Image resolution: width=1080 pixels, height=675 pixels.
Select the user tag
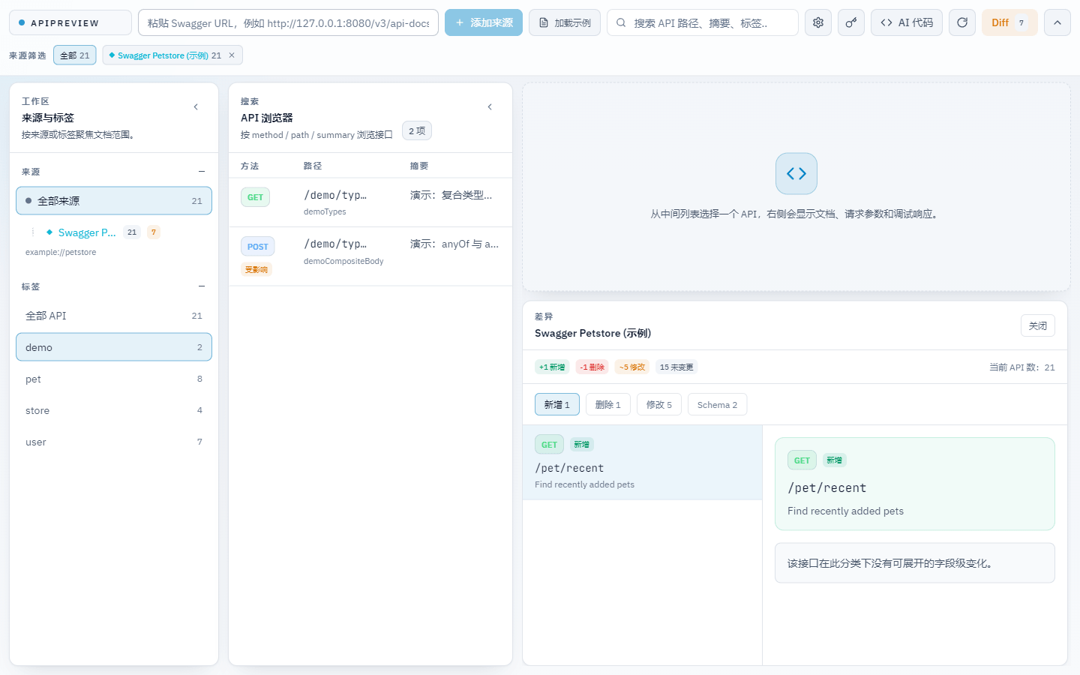click(114, 442)
